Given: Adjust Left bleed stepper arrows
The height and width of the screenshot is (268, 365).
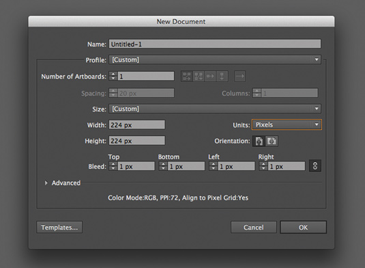Looking at the screenshot, I should (x=214, y=166).
